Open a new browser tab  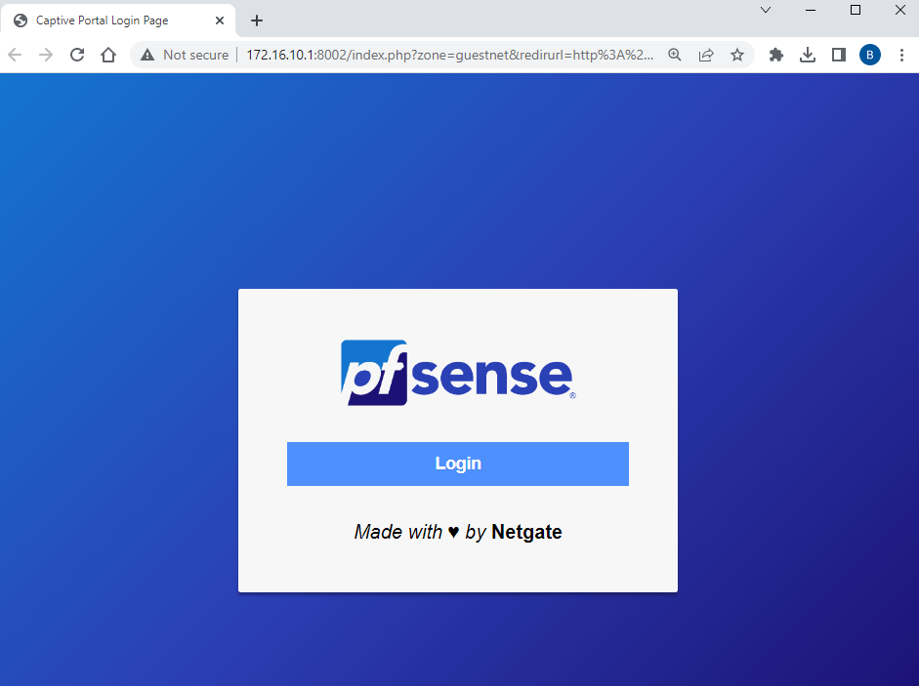click(257, 20)
